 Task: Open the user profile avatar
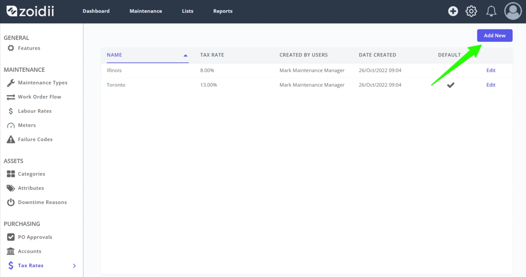click(x=513, y=11)
